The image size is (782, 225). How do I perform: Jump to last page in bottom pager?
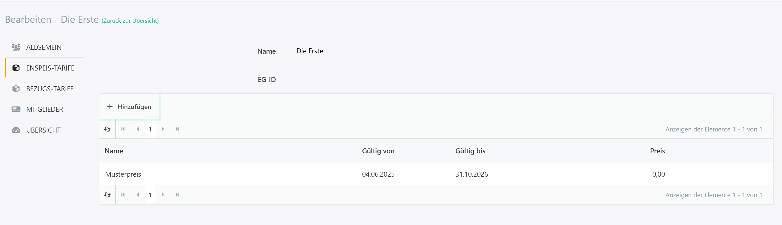pyautogui.click(x=177, y=195)
